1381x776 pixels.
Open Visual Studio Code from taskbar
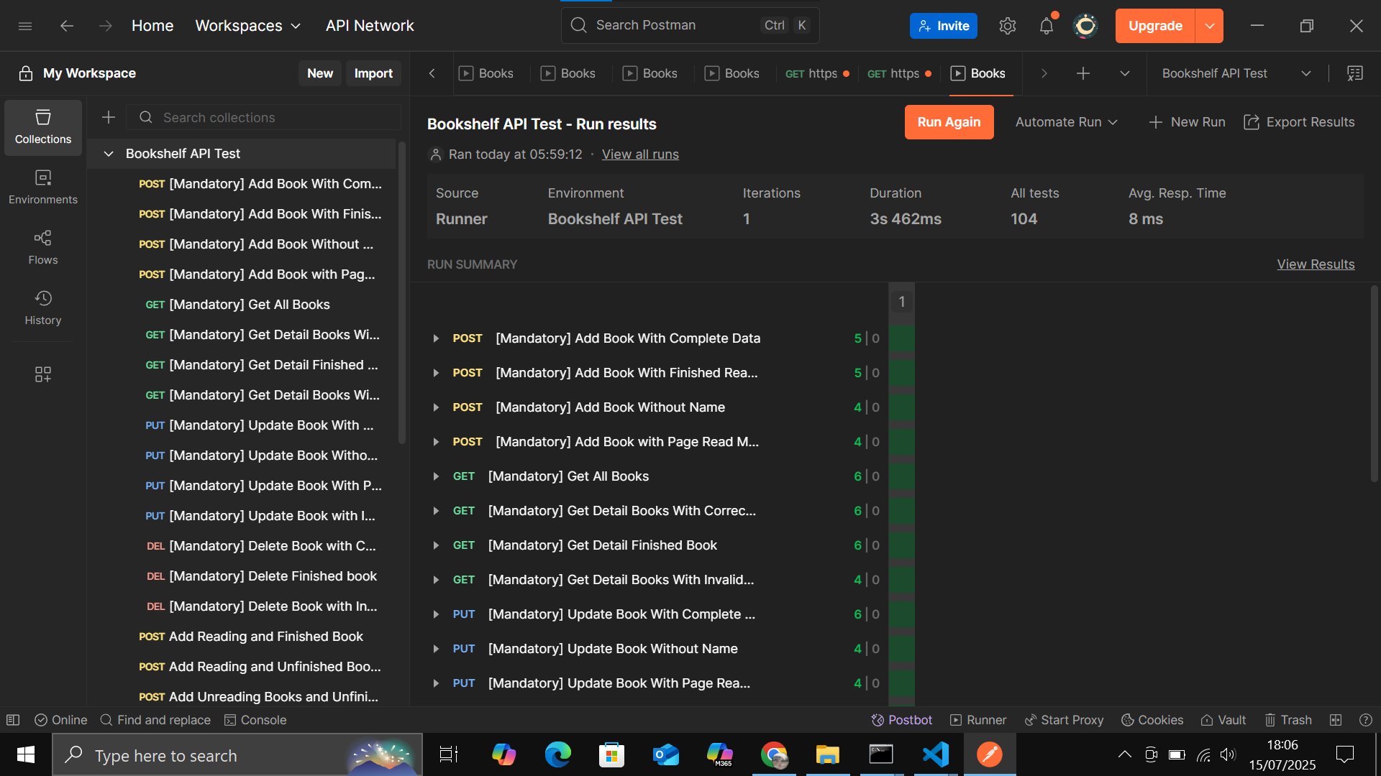tap(935, 754)
